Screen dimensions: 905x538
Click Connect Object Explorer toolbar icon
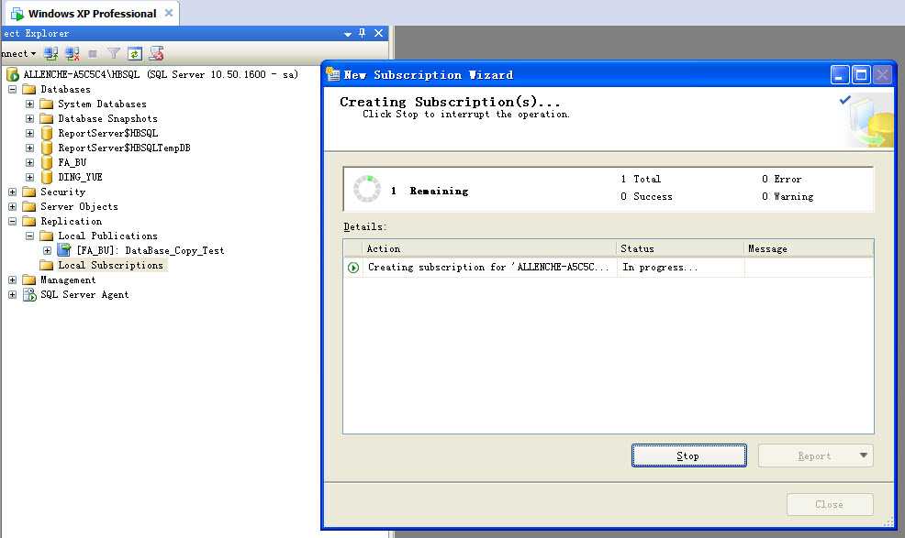[x=50, y=54]
